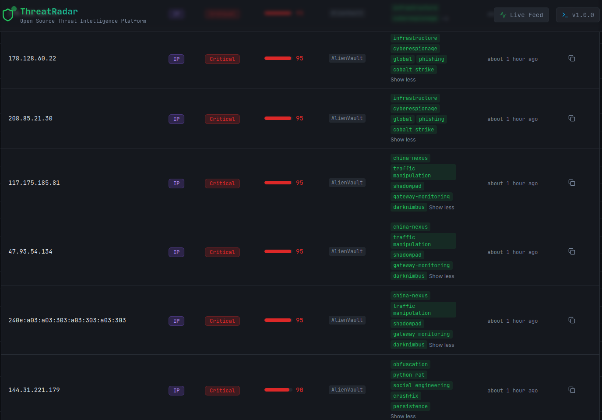Click the AlienVault source badge on the top row
Viewport: 602px width, 420px height.
tap(347, 58)
